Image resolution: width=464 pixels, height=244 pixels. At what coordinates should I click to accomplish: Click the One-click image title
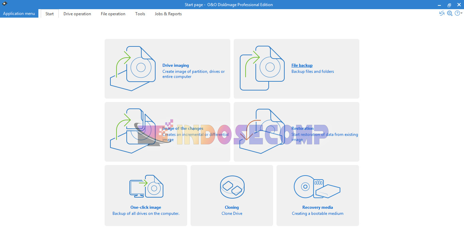(146, 207)
